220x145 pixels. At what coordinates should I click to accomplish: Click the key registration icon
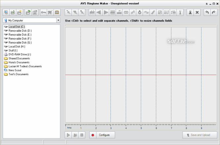click(x=43, y=12)
